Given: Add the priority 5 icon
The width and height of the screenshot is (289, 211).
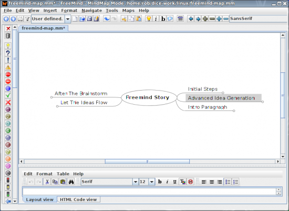Looking at the screenshot, I should click(x=8, y=138).
